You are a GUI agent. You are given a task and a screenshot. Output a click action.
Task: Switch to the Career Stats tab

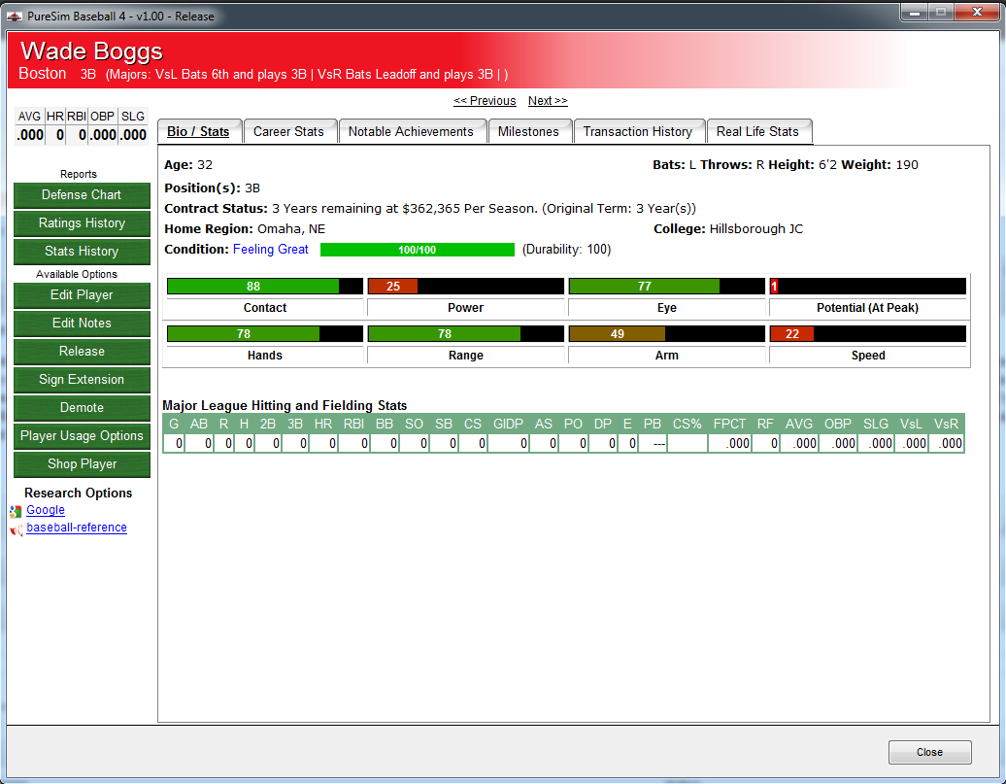point(290,131)
